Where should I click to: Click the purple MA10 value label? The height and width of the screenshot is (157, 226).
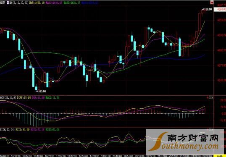(x=54, y=3)
